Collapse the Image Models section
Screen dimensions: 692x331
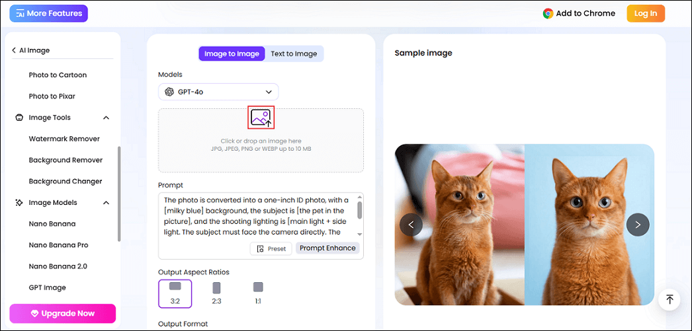106,203
